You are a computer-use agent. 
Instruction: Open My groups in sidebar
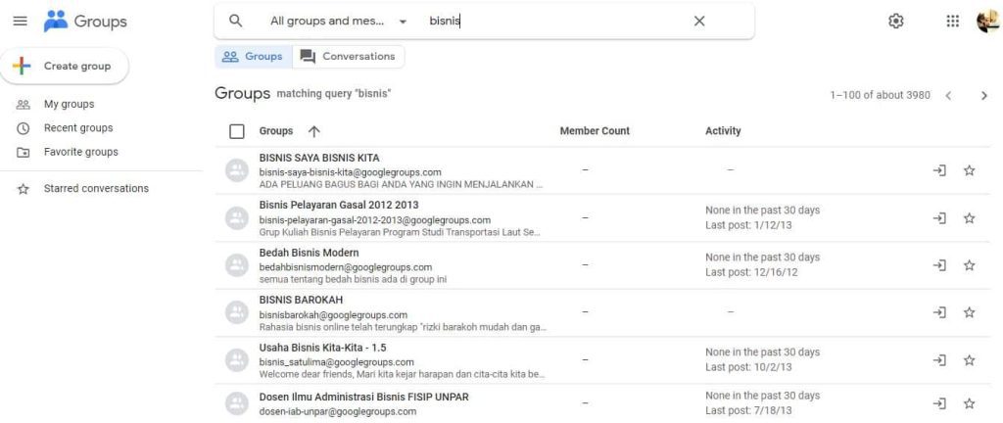(x=70, y=104)
